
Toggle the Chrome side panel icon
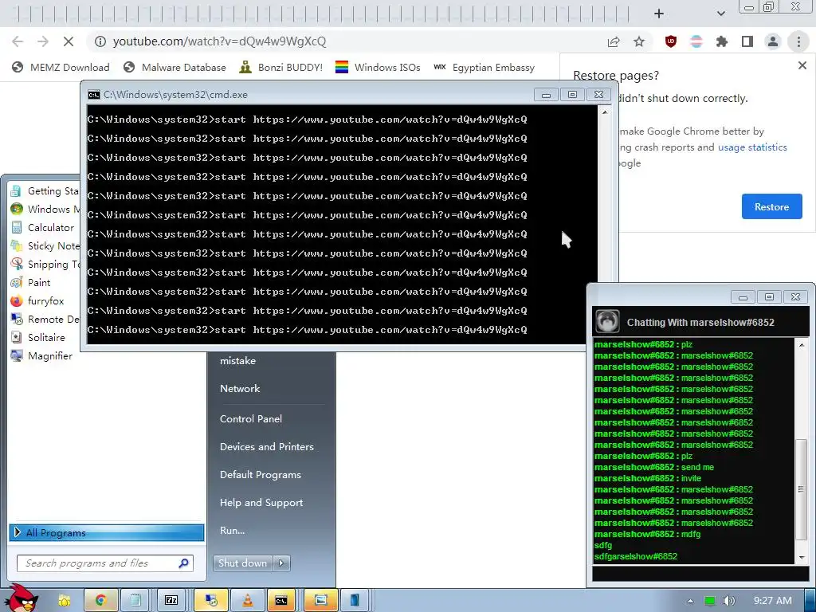click(x=747, y=41)
